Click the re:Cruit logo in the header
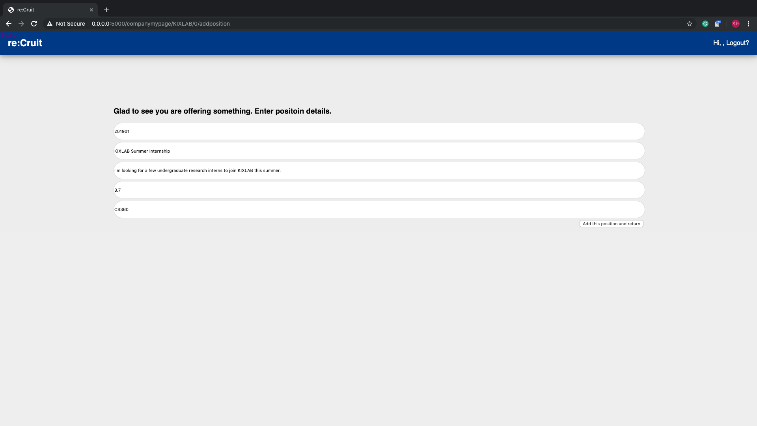 pos(25,43)
